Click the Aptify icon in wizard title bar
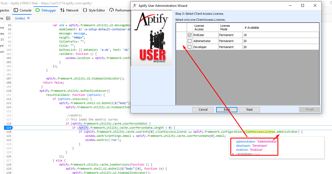 pos(135,5)
